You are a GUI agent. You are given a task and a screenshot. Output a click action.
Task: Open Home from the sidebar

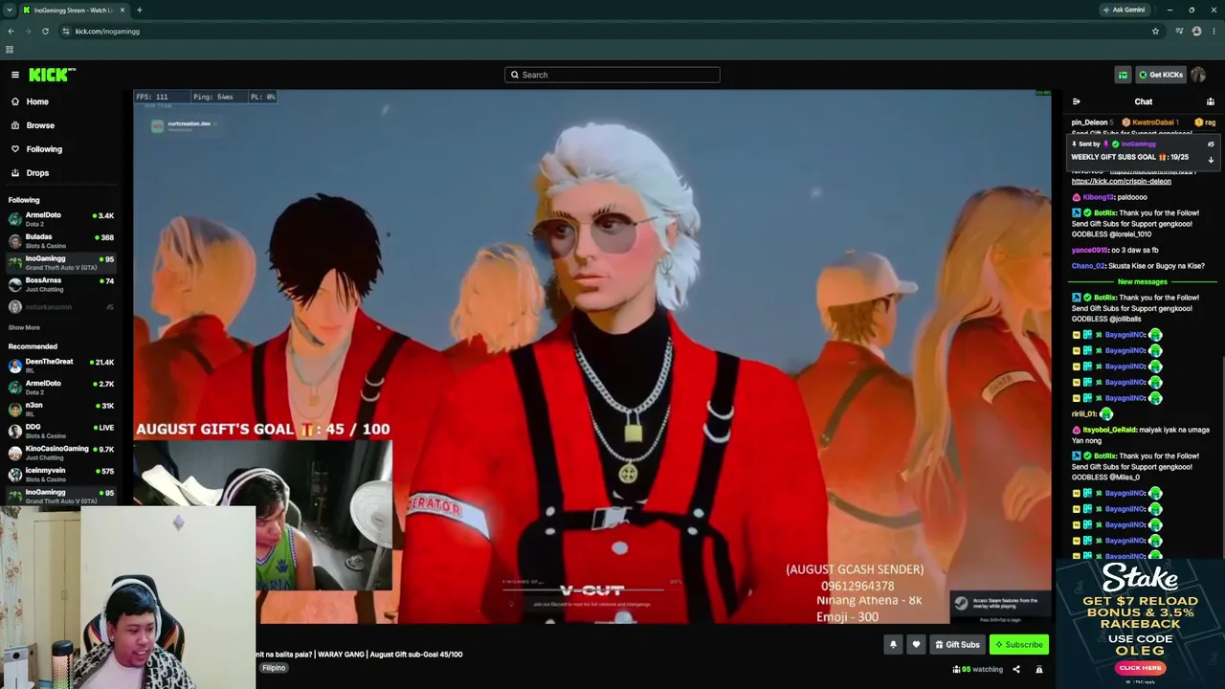[37, 101]
